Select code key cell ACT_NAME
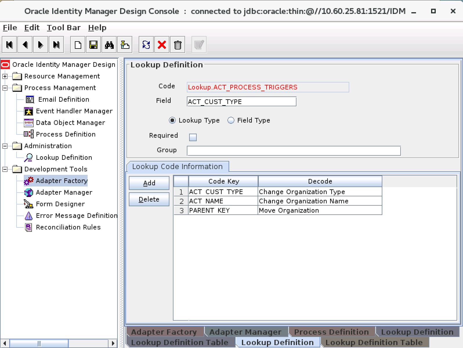The image size is (463, 348). [x=223, y=201]
